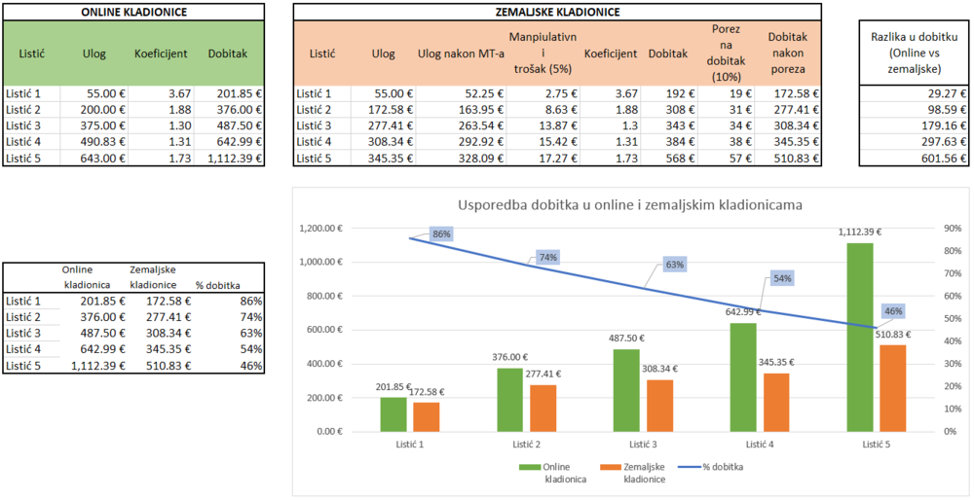Click the 86% data label on the line

coord(441,234)
